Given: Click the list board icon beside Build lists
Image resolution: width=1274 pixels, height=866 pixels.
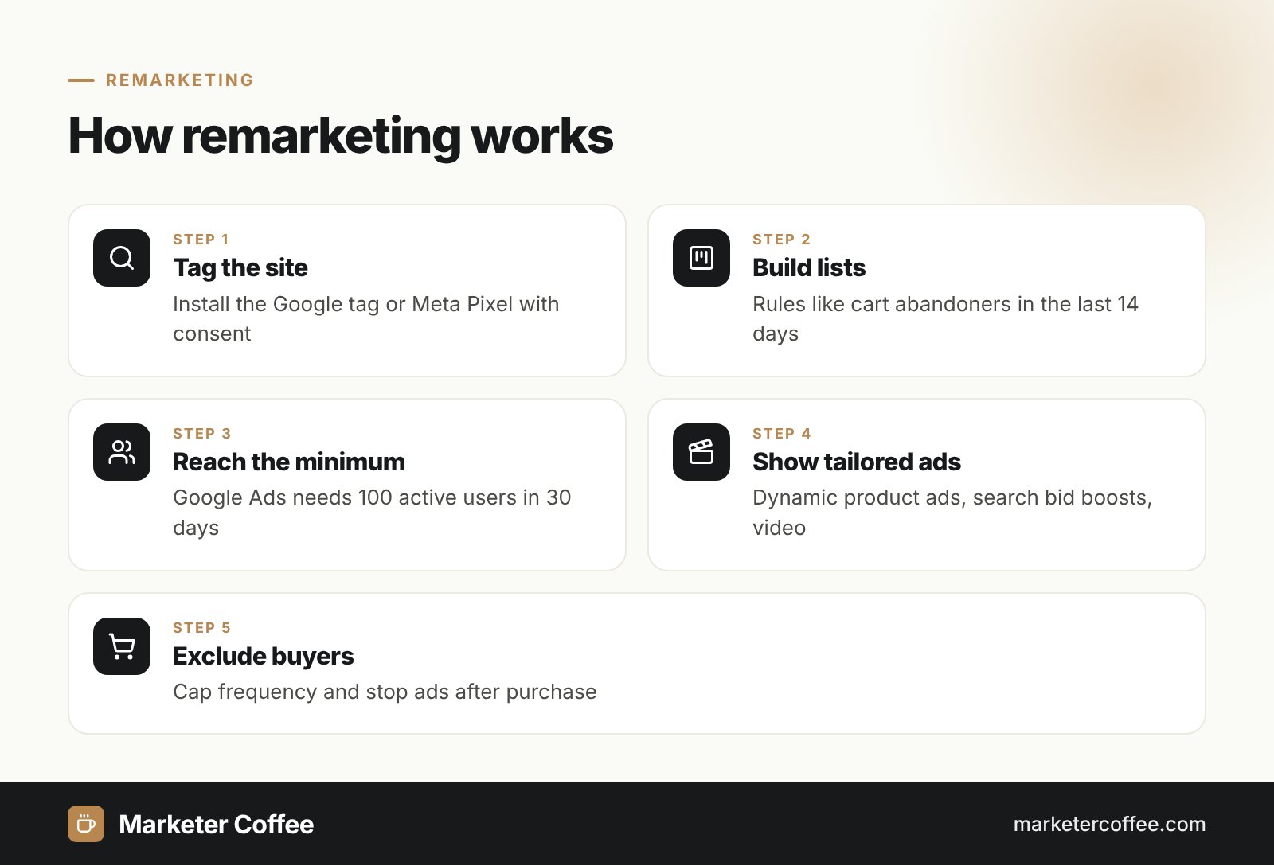Looking at the screenshot, I should (x=701, y=258).
